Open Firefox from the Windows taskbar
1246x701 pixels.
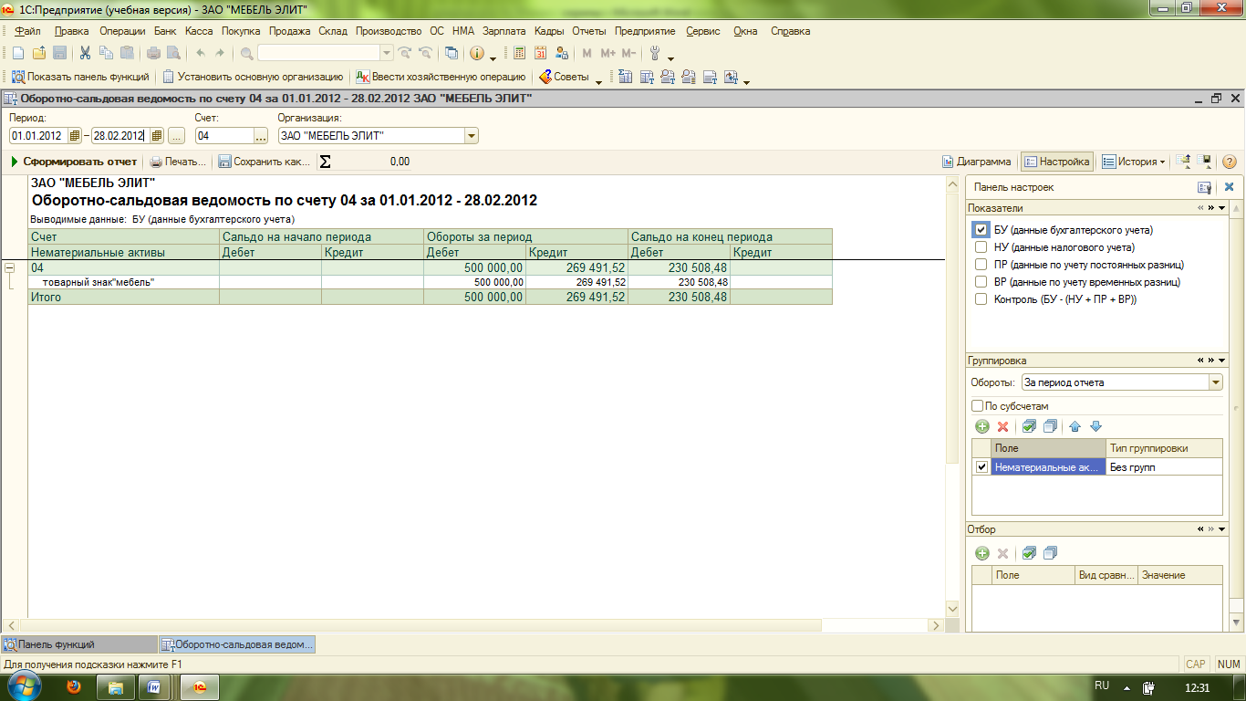coord(75,686)
